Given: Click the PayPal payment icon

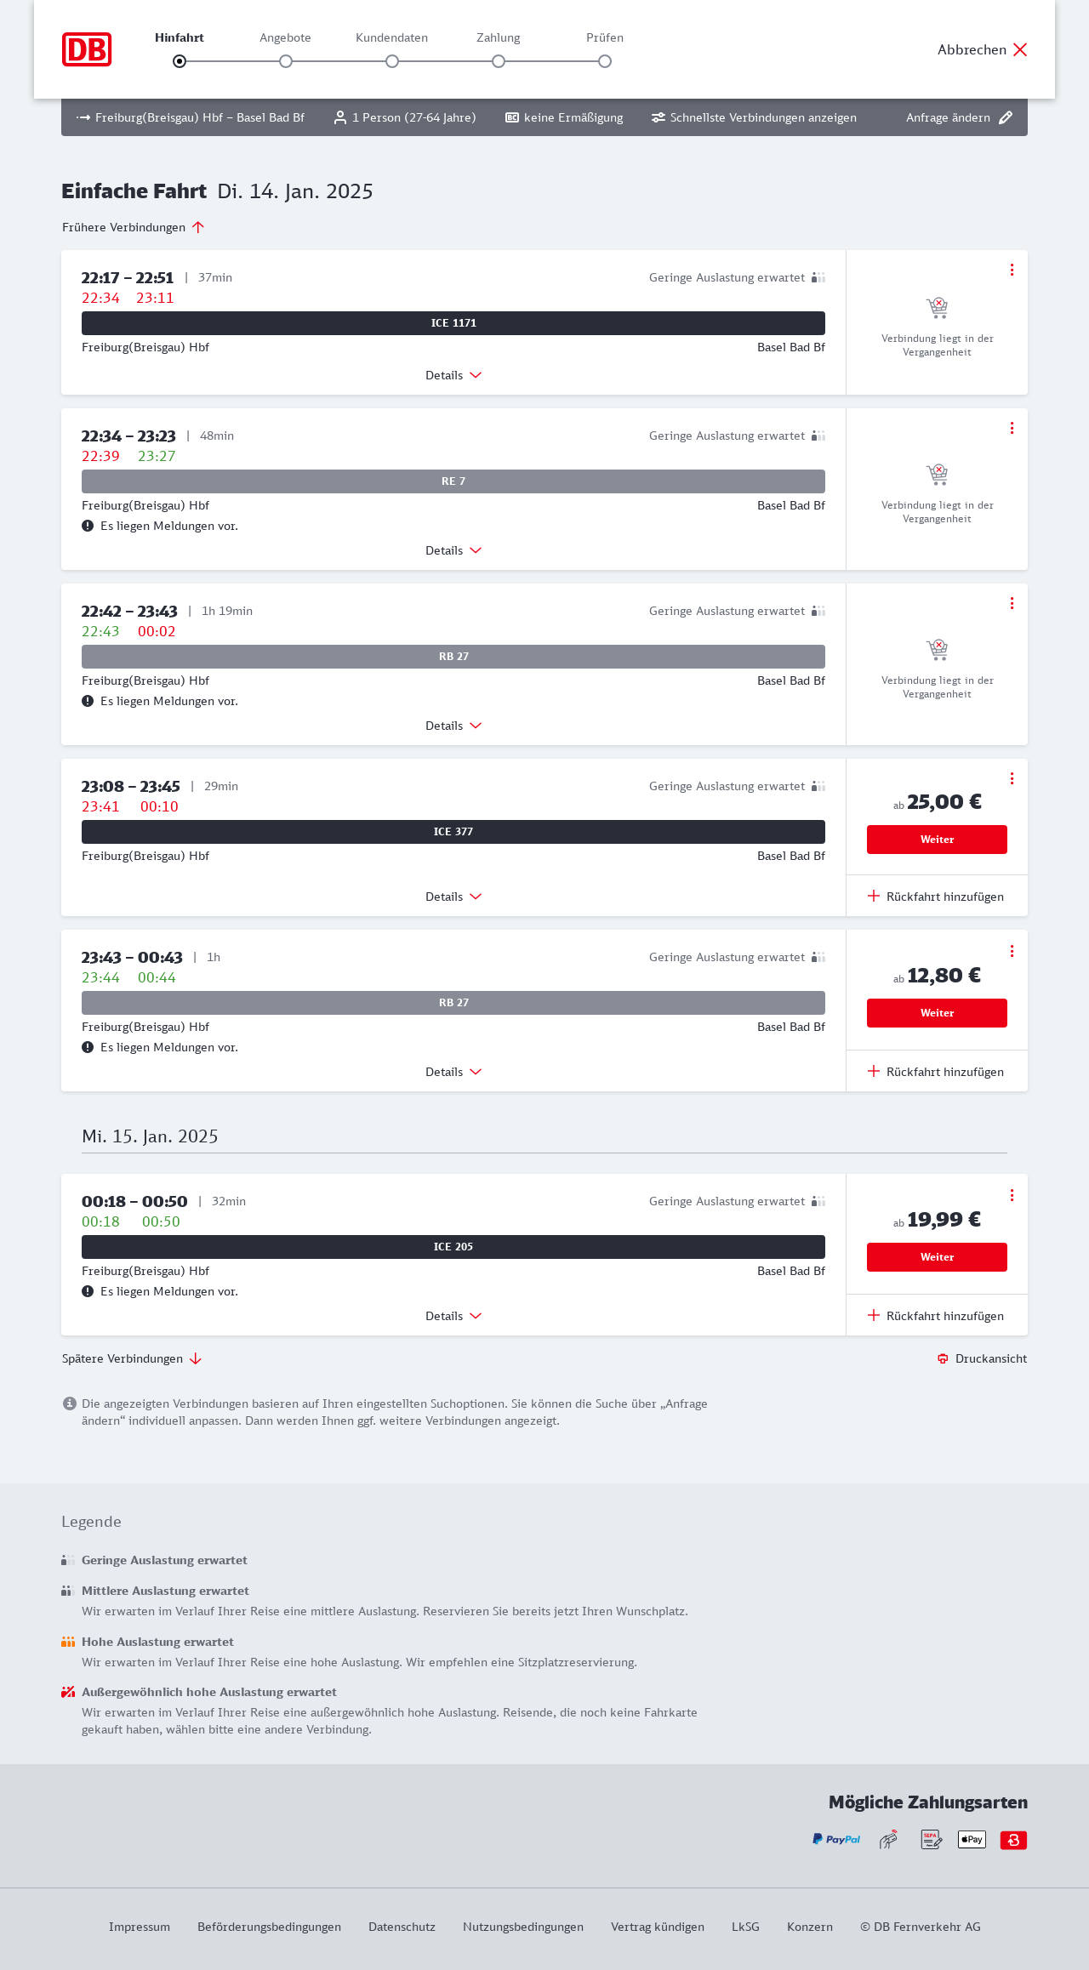Looking at the screenshot, I should coord(836,1840).
